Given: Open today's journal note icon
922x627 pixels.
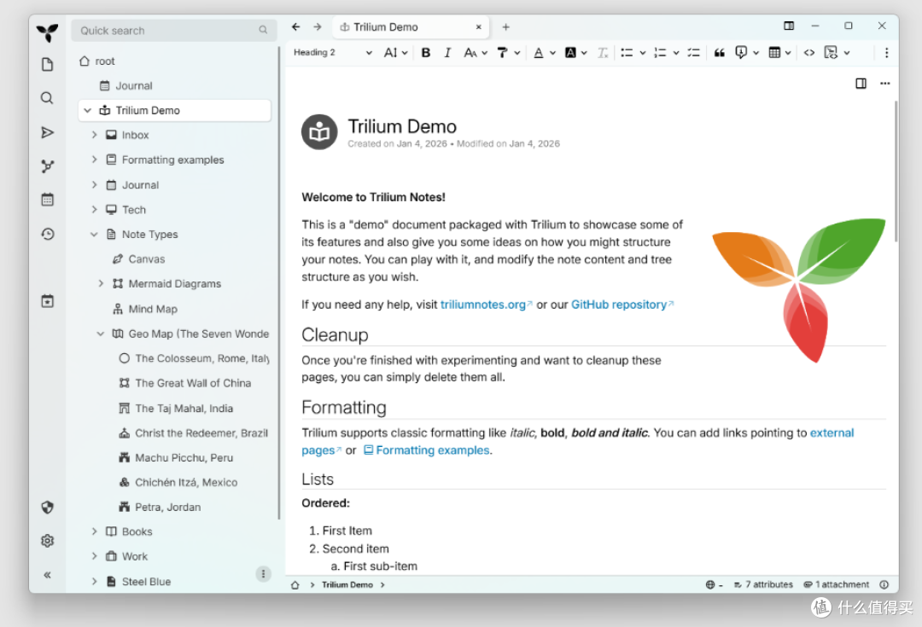Looking at the screenshot, I should (47, 301).
